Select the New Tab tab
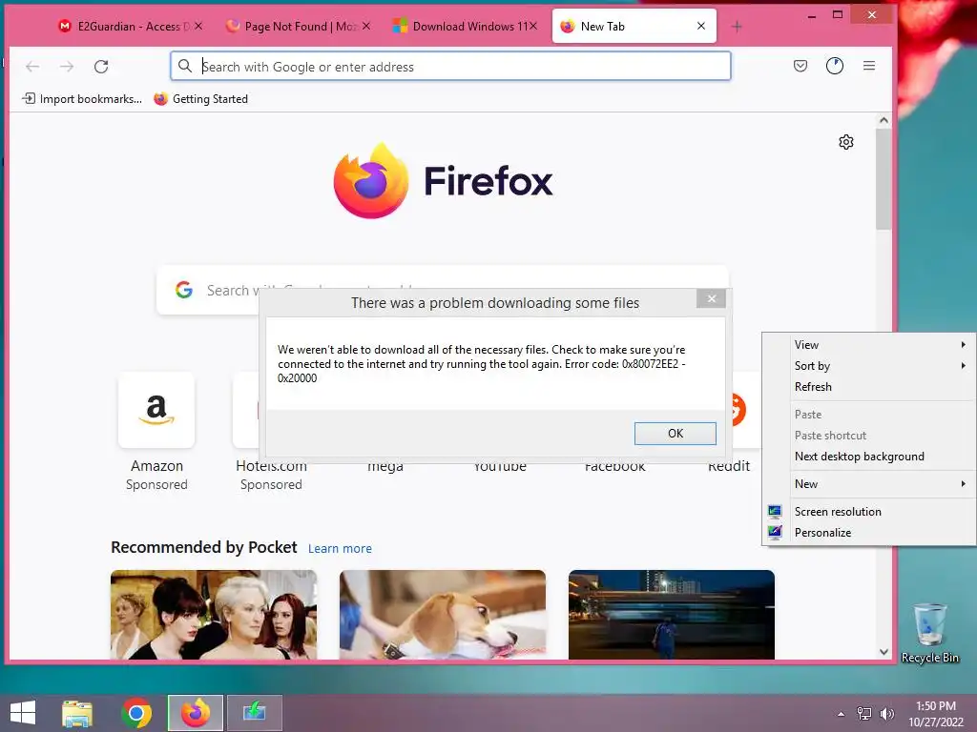Screen dimensions: 977x732 point(634,26)
